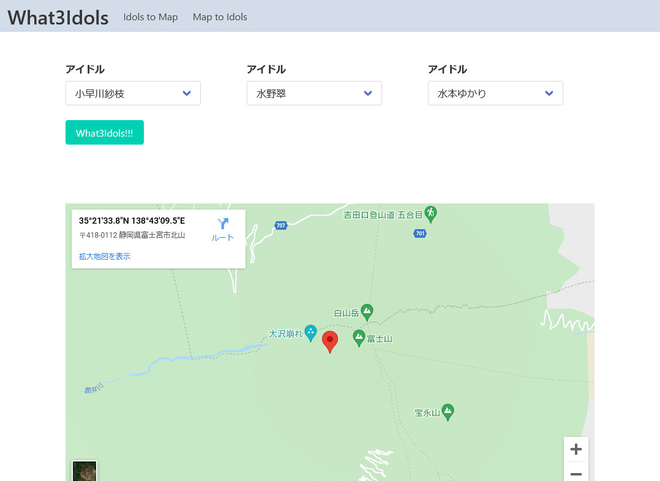Click the coordinates 35°21'33.8"N 138°43'09.5"E text
The image size is (660, 481).
[132, 221]
